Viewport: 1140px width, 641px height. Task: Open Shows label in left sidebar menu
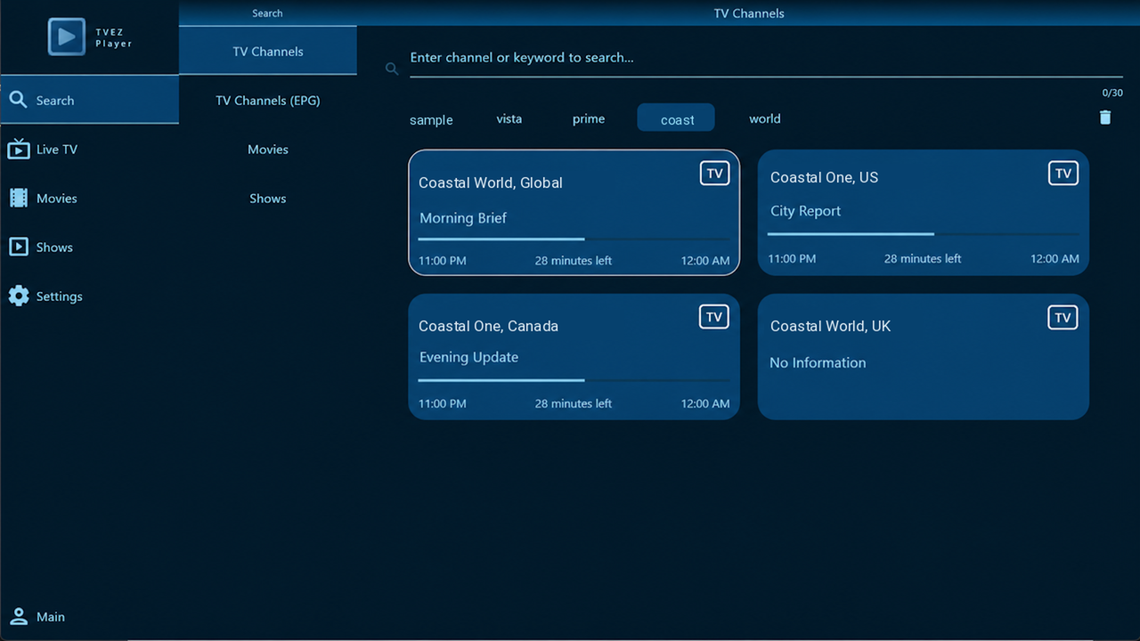coord(54,247)
